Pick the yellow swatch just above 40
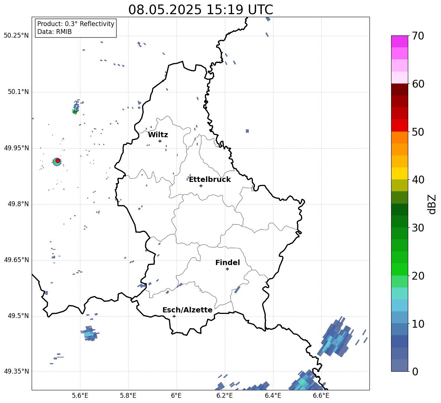Screen dimensions: 441x403 point(399,173)
